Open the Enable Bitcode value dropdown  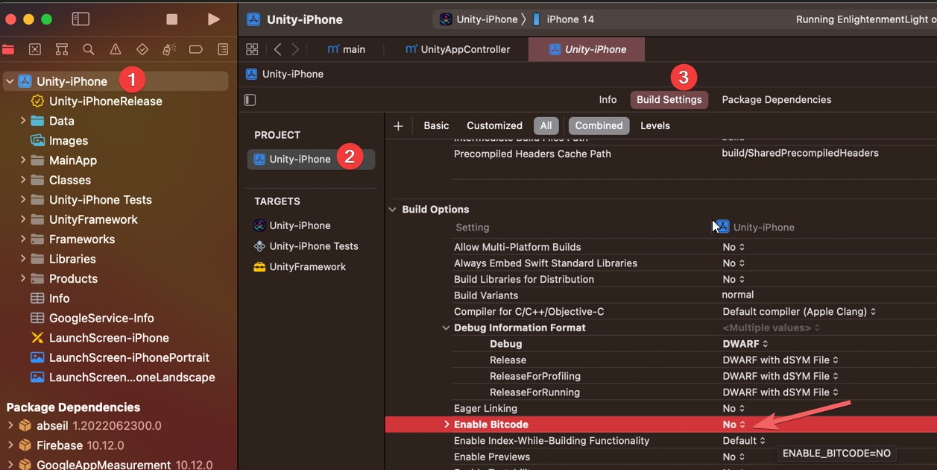point(733,424)
